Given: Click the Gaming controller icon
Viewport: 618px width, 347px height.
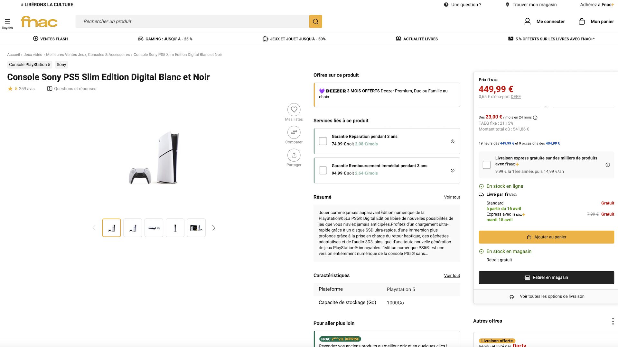Looking at the screenshot, I should pos(141,39).
